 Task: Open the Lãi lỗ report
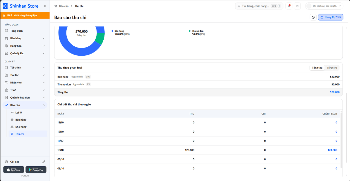tap(28, 112)
